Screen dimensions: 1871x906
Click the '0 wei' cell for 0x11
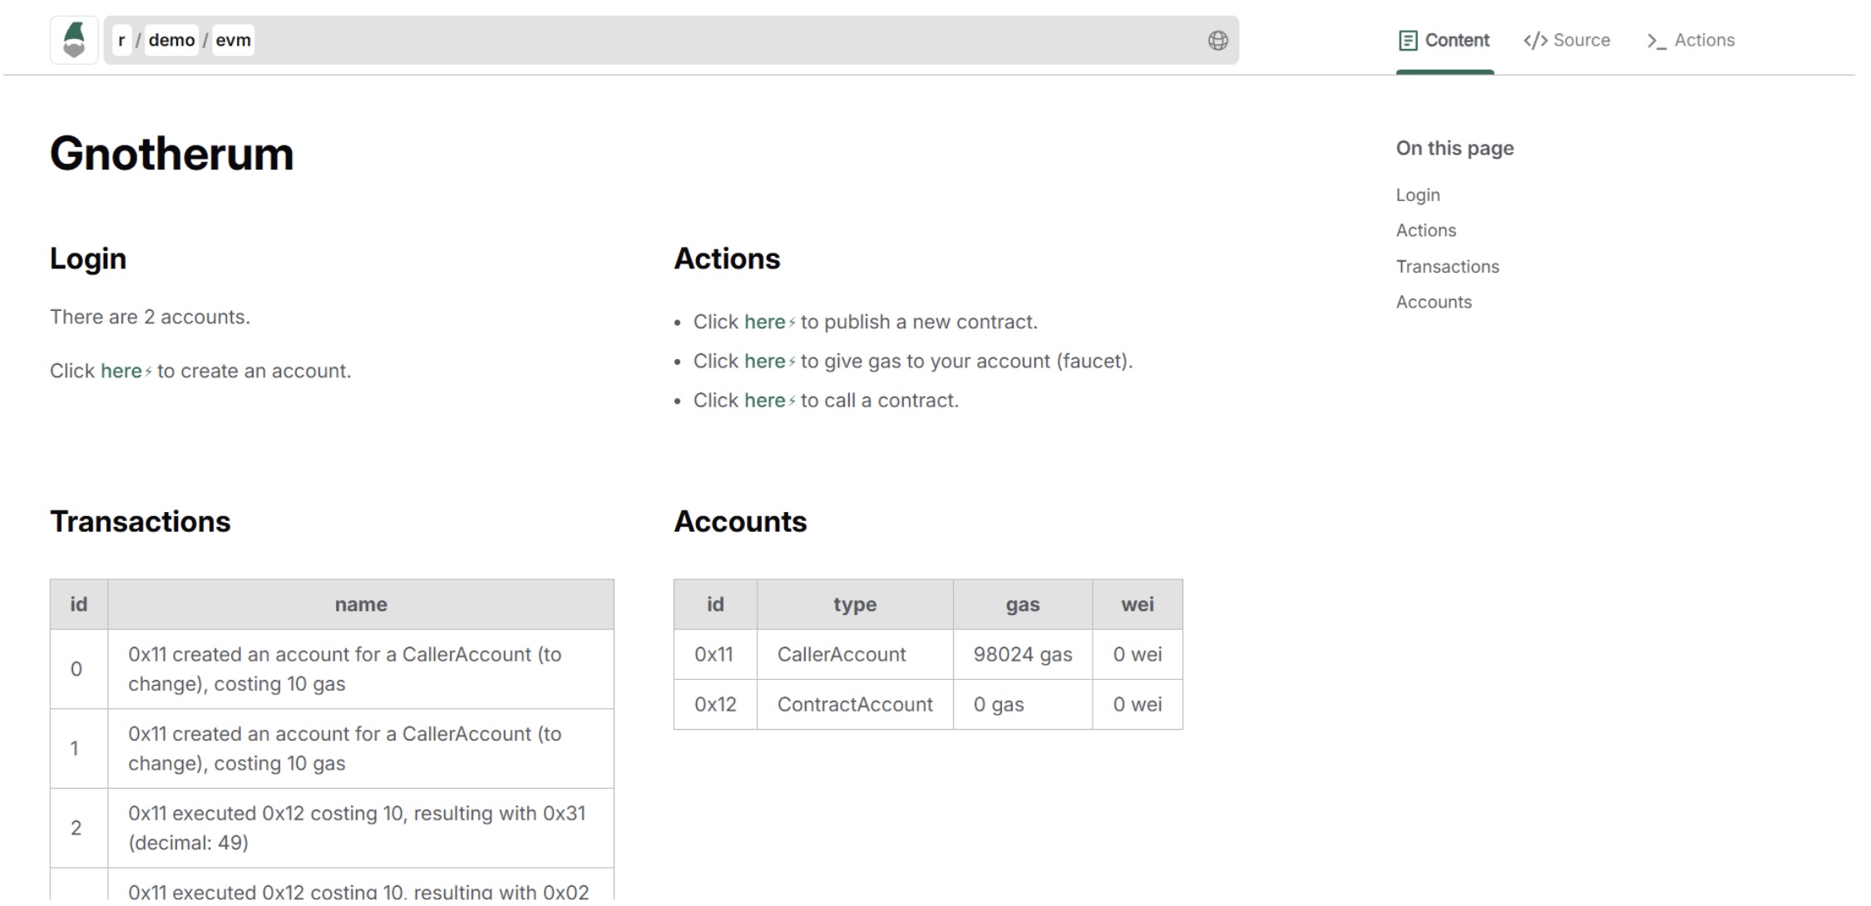[x=1138, y=654]
